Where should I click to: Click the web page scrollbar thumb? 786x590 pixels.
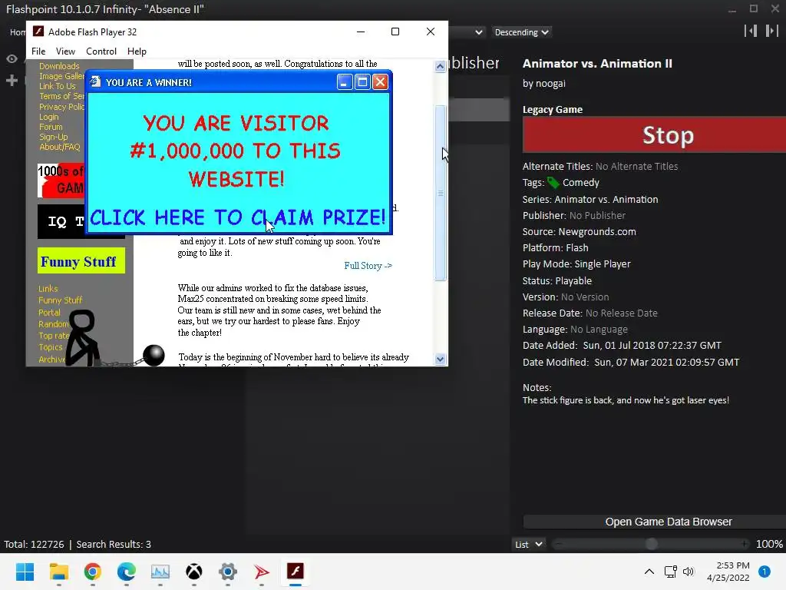[440, 193]
